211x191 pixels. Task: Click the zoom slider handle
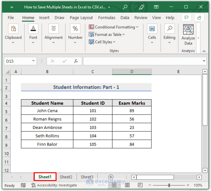pyautogui.click(x=169, y=185)
